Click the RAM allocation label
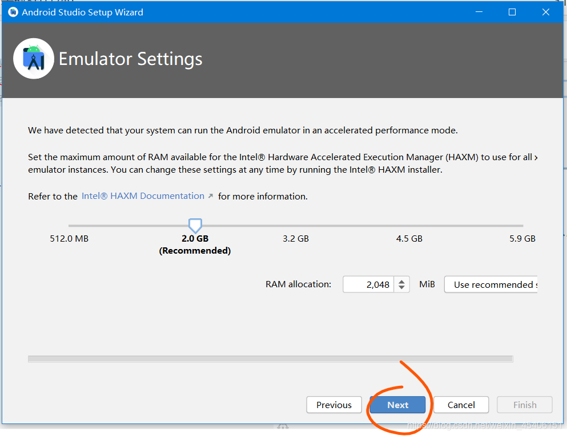The image size is (567, 436). [x=298, y=284]
